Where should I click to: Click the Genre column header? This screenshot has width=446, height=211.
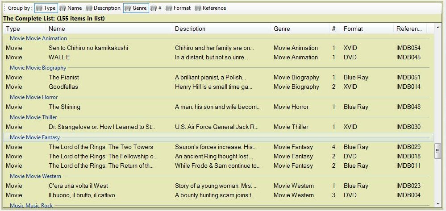pyautogui.click(x=282, y=29)
